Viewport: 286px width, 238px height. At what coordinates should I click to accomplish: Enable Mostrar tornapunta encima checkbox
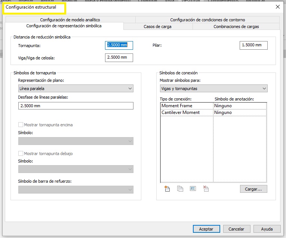(21, 125)
